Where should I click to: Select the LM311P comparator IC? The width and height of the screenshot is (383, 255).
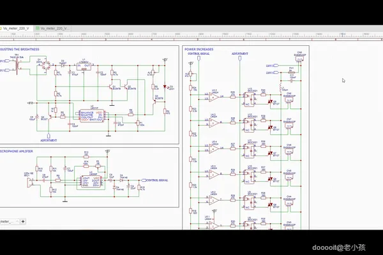coord(92,116)
